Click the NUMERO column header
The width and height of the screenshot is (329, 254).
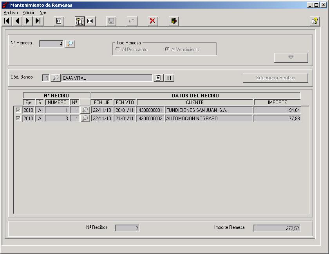coord(57,102)
